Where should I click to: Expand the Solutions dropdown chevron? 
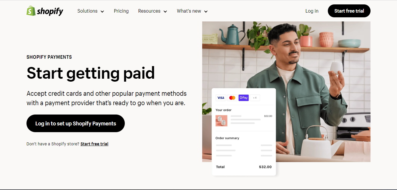pyautogui.click(x=102, y=11)
